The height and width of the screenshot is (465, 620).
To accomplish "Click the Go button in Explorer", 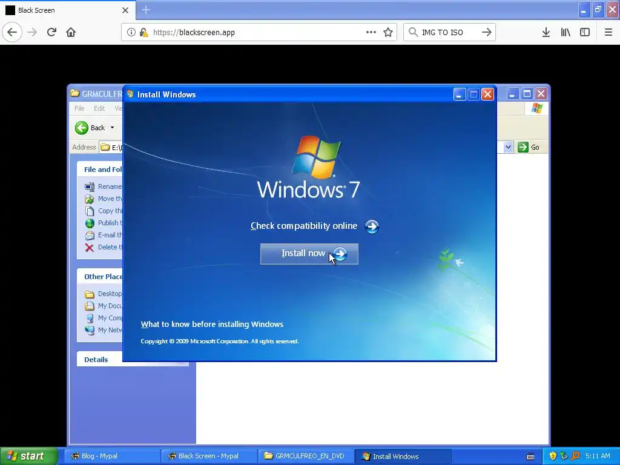I will coord(529,147).
